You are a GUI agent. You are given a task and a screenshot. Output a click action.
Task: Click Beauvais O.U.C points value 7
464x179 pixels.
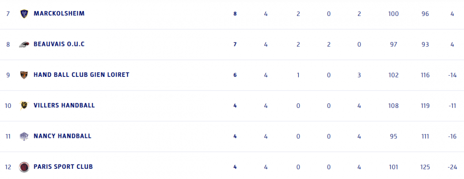point(235,44)
